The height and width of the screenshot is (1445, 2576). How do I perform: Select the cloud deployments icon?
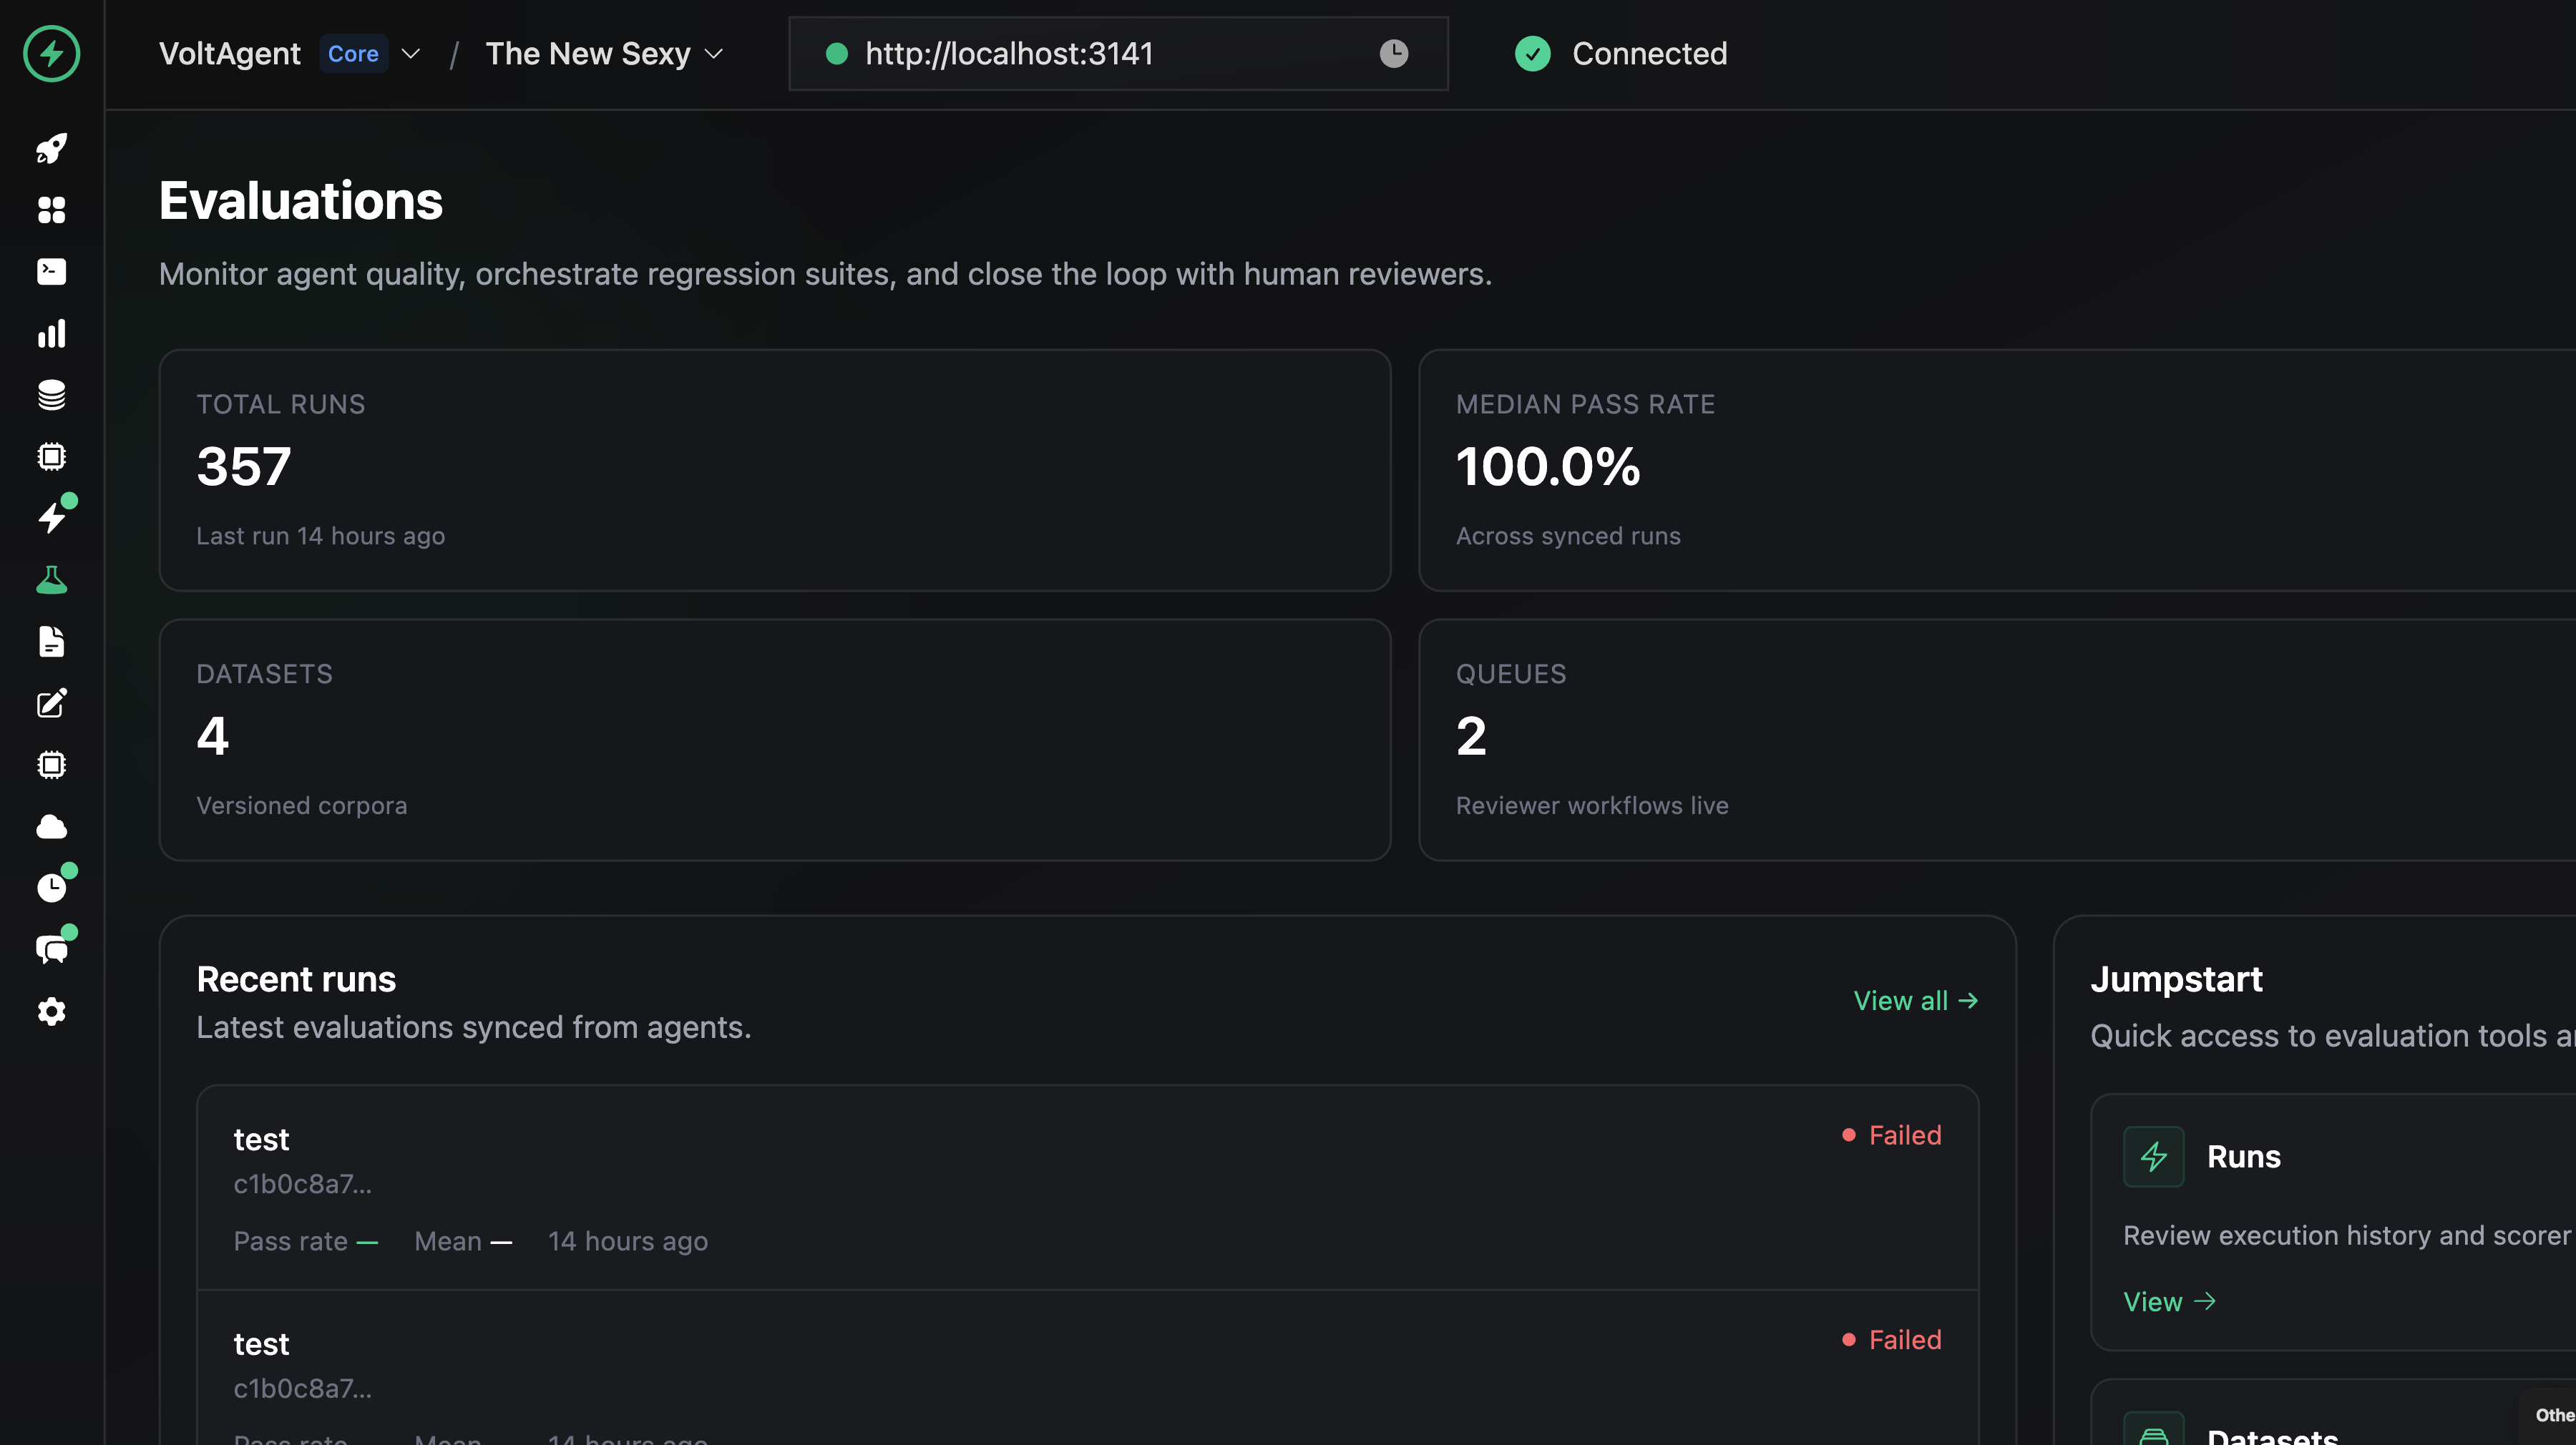tap(51, 826)
